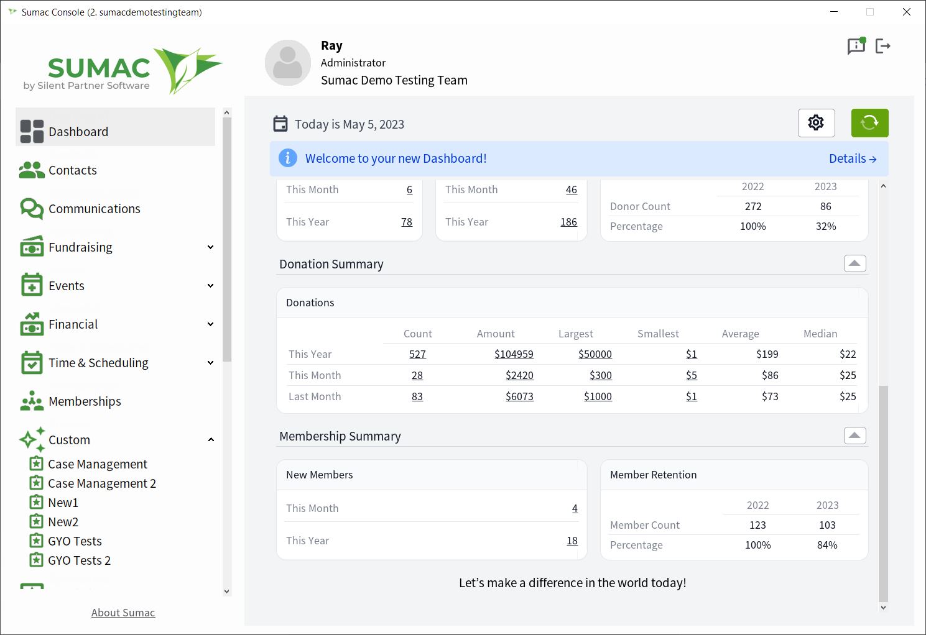
Task: Click the dashboard vertical scrollbar thumb
Action: 883,494
